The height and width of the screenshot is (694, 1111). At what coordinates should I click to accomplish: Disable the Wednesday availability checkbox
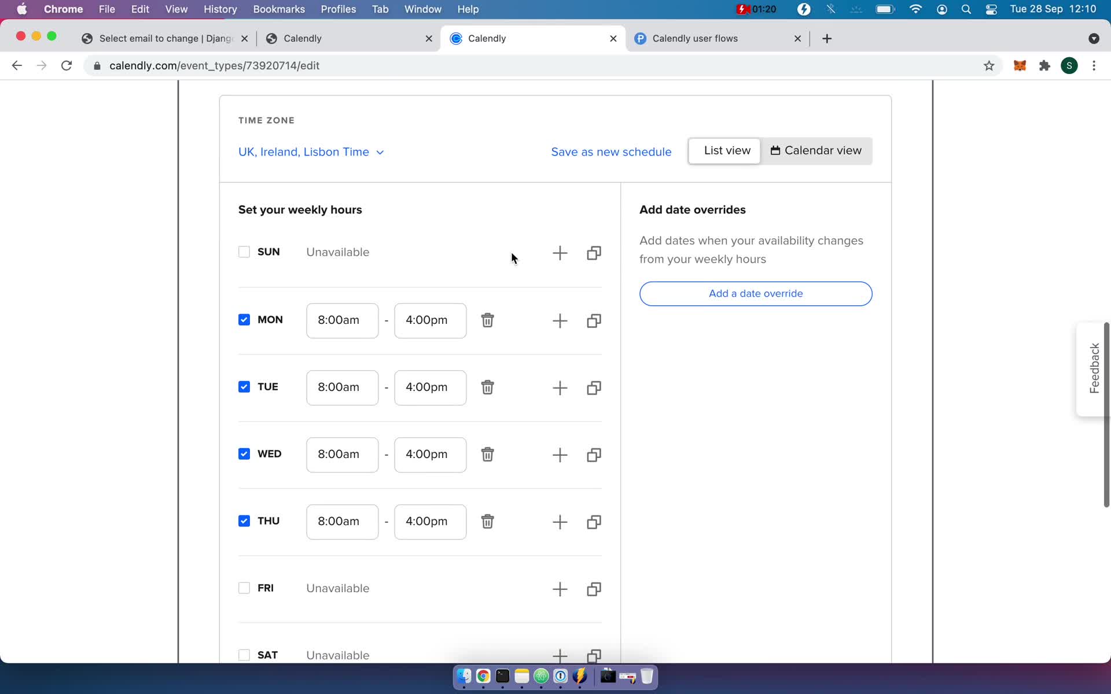point(244,453)
